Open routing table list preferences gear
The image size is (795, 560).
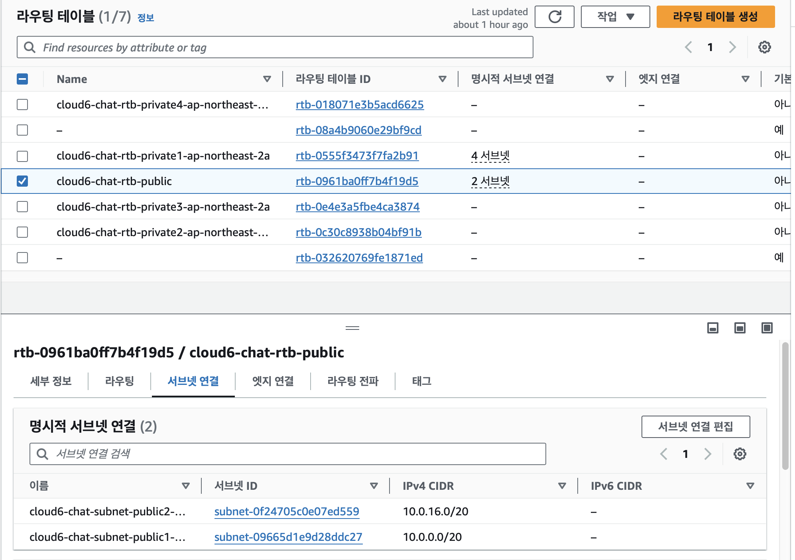click(764, 47)
